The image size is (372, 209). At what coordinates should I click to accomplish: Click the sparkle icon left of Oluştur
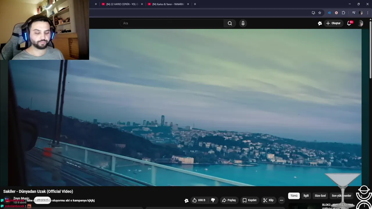tap(320, 23)
